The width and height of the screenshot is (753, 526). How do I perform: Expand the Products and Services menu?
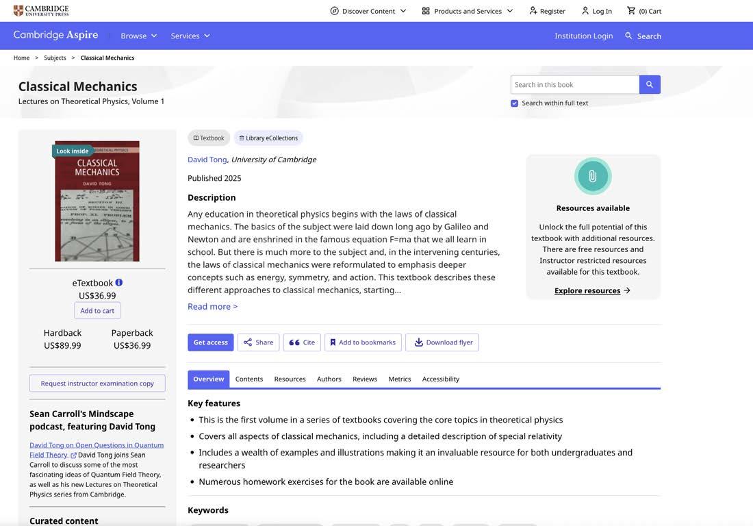(468, 11)
